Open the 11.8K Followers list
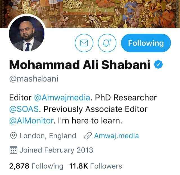Screen dimensions: 180x175 pos(96,166)
